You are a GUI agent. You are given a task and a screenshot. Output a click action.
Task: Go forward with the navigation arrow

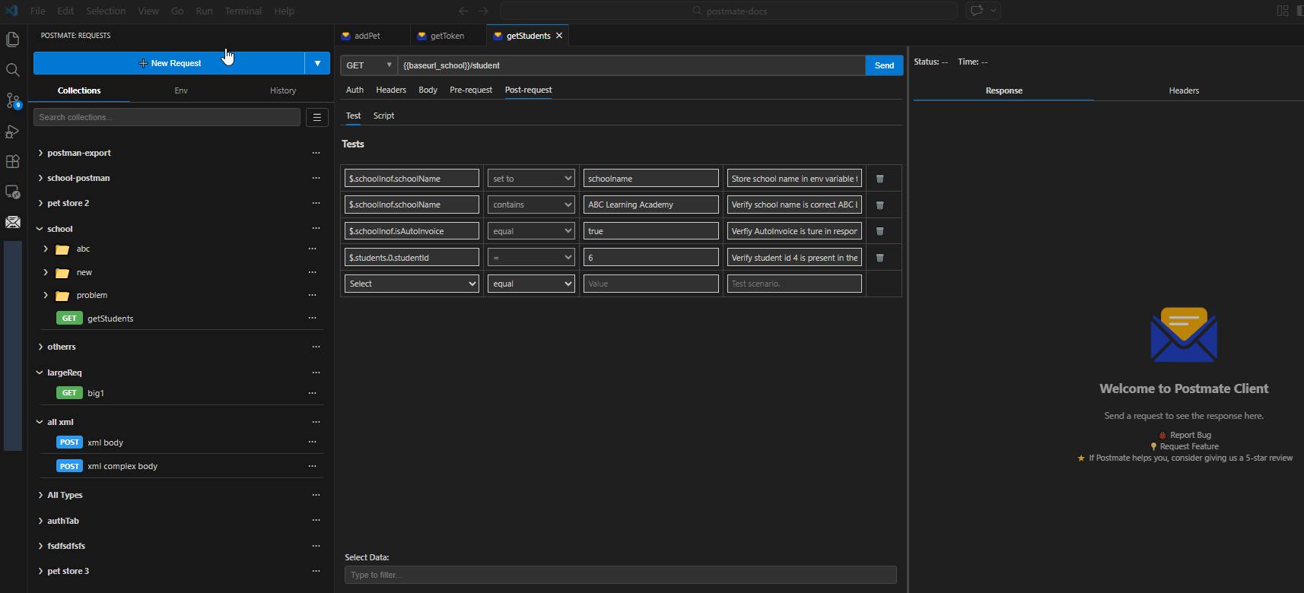pos(484,11)
